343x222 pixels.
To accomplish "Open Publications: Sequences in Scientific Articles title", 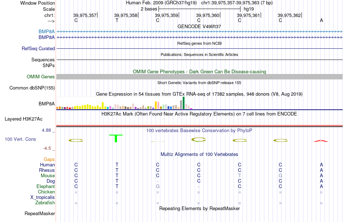I will coord(199,55).
